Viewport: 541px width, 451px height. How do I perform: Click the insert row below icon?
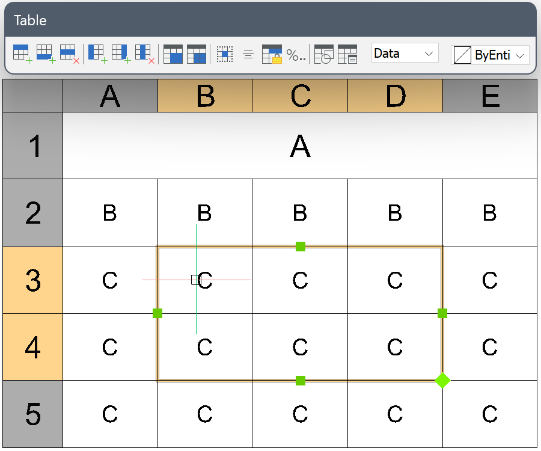45,54
